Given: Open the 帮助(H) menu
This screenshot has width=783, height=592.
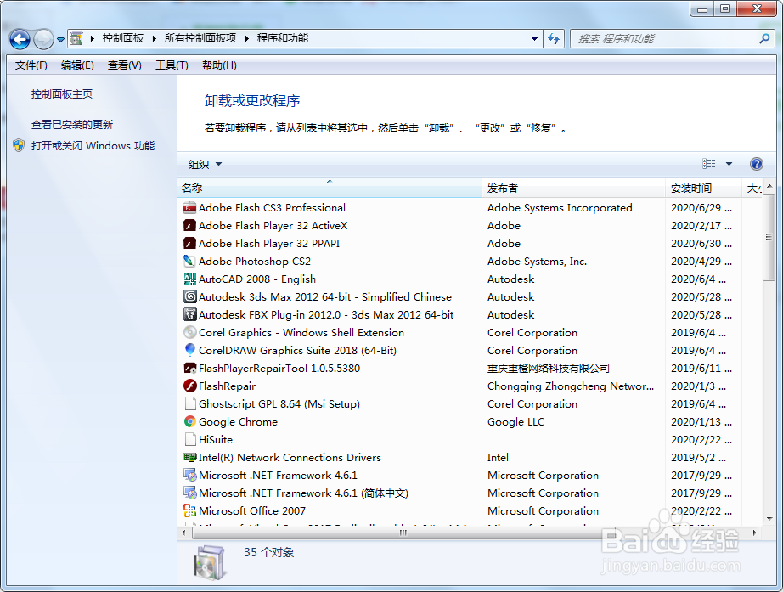Looking at the screenshot, I should (219, 65).
